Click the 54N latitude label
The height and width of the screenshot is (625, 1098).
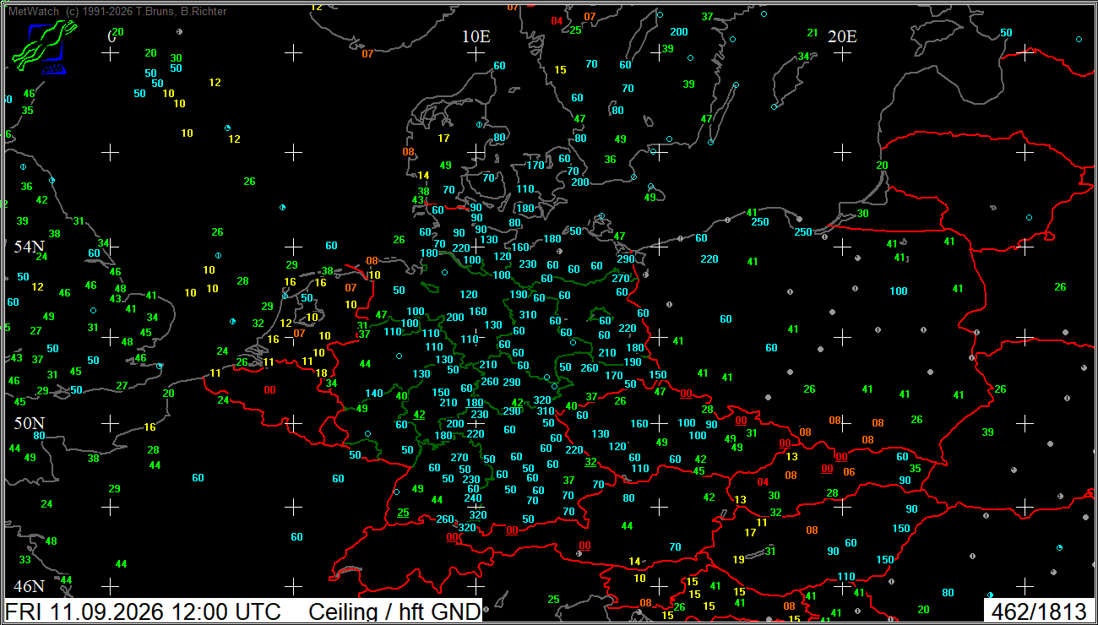pyautogui.click(x=29, y=247)
